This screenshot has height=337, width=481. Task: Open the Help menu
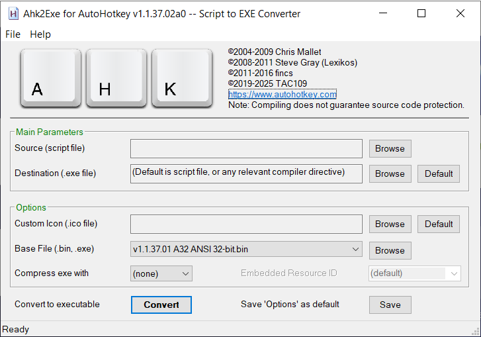[x=40, y=34]
